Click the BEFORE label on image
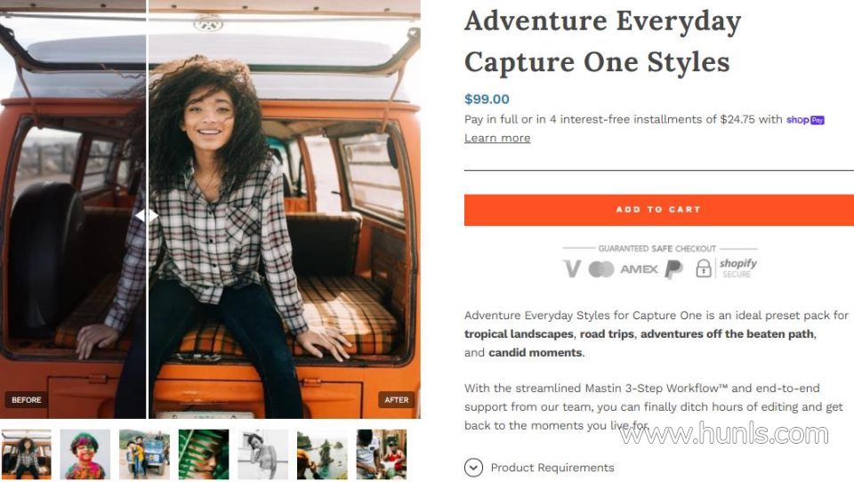Screen dimensions: 854x482 [26, 400]
